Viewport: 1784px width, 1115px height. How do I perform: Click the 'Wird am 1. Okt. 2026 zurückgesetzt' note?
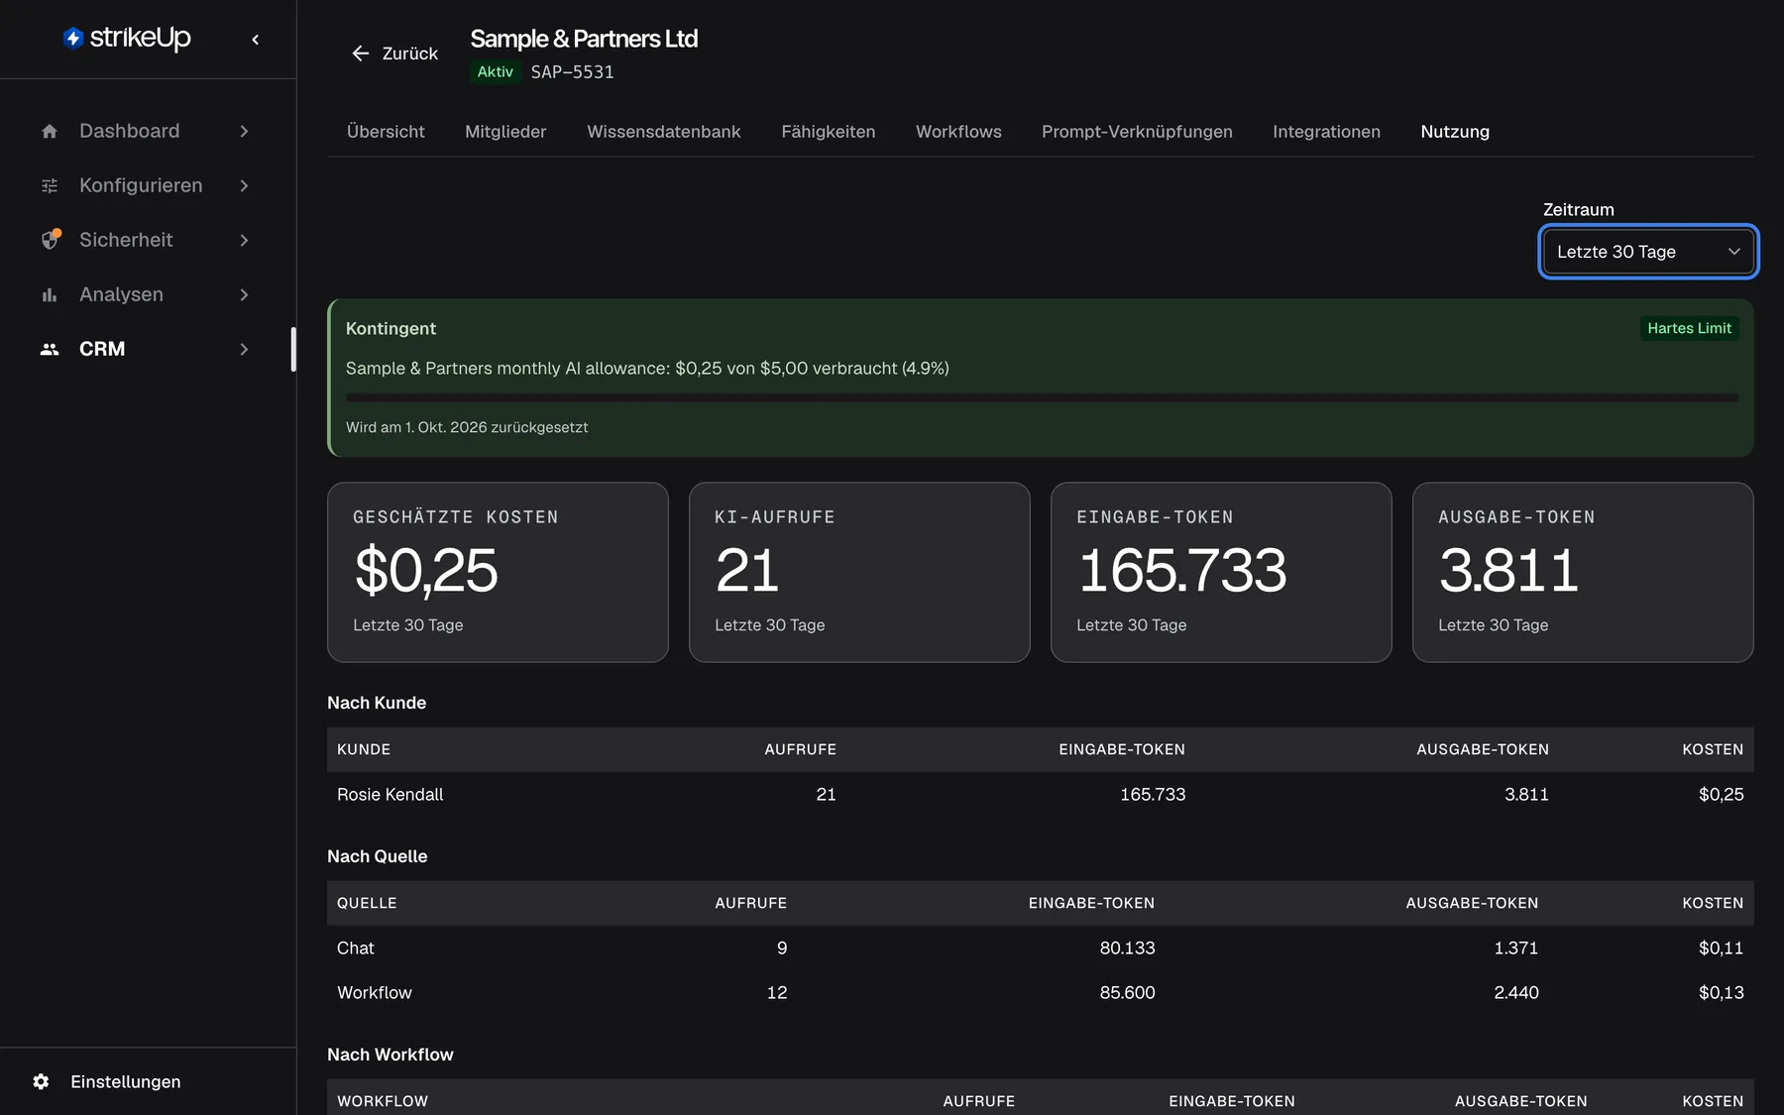tap(467, 427)
